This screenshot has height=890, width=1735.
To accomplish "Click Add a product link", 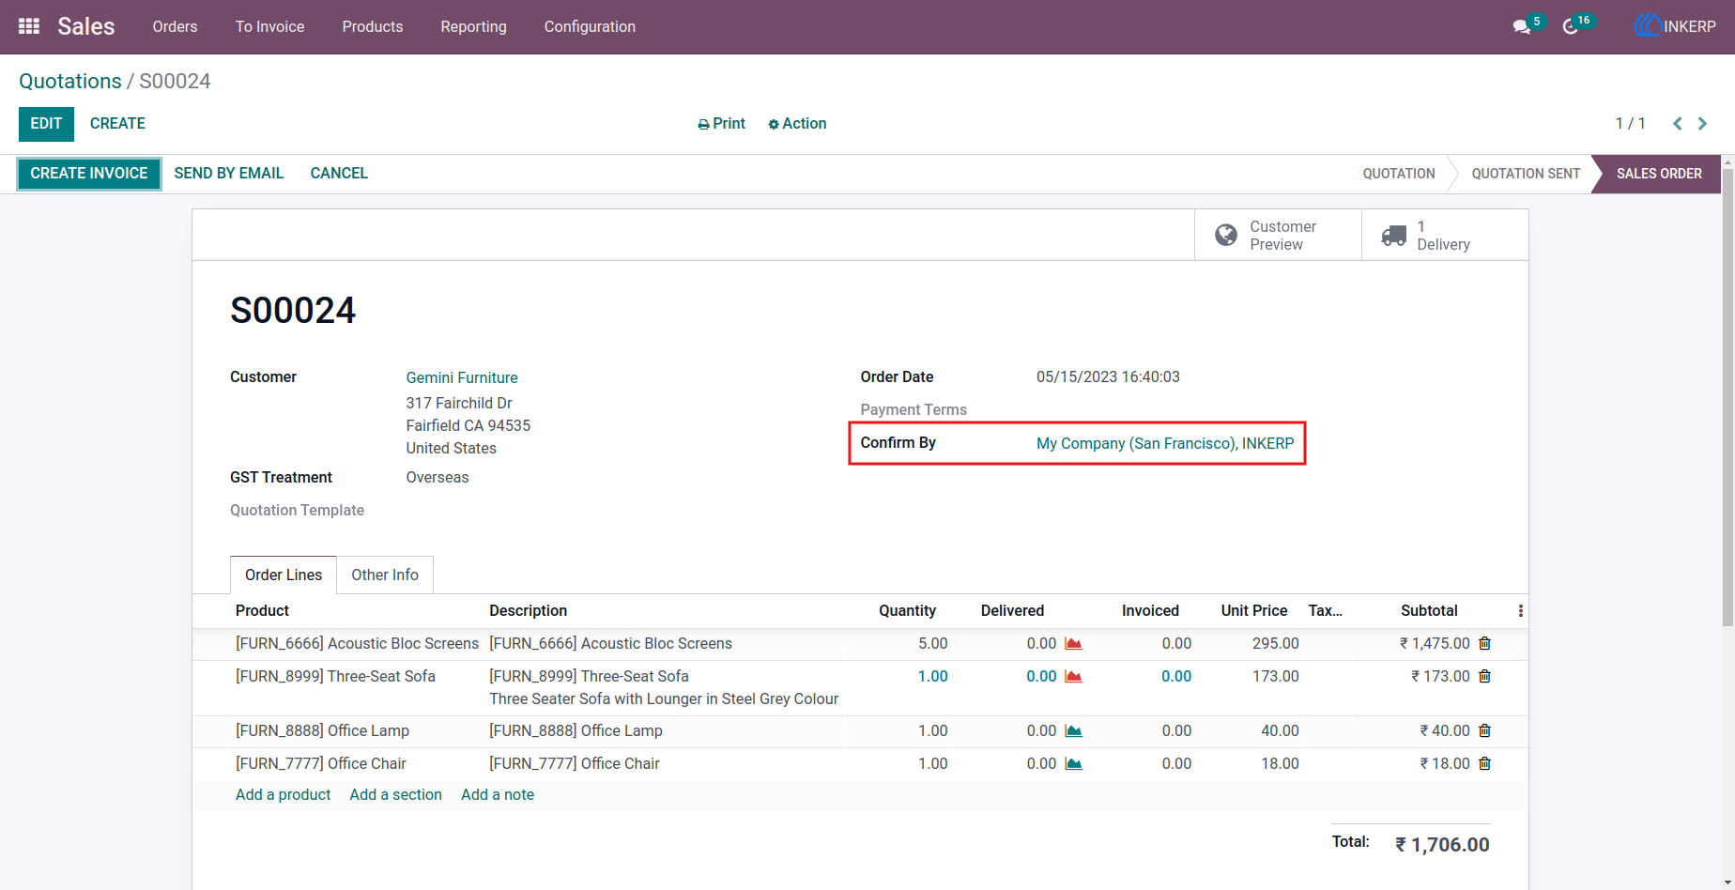I will [x=284, y=794].
